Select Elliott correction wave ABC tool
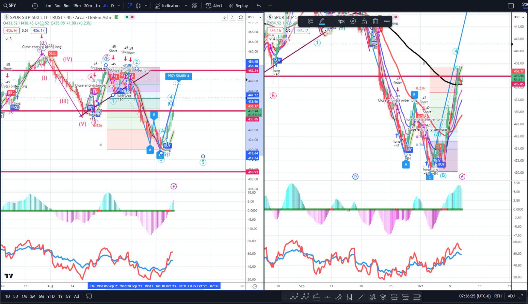The image size is (528, 304). pos(306,297)
